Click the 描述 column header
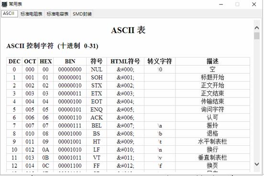Image resolution: width=264 pixels, height=176 pixels. [x=212, y=61]
